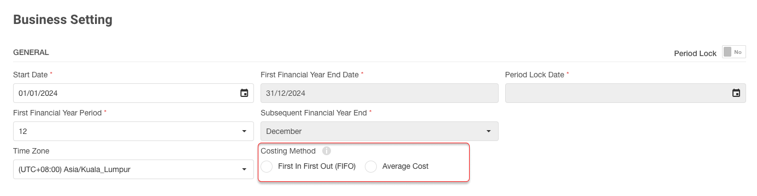
Task: Click the Business Setting page title
Action: pos(63,20)
